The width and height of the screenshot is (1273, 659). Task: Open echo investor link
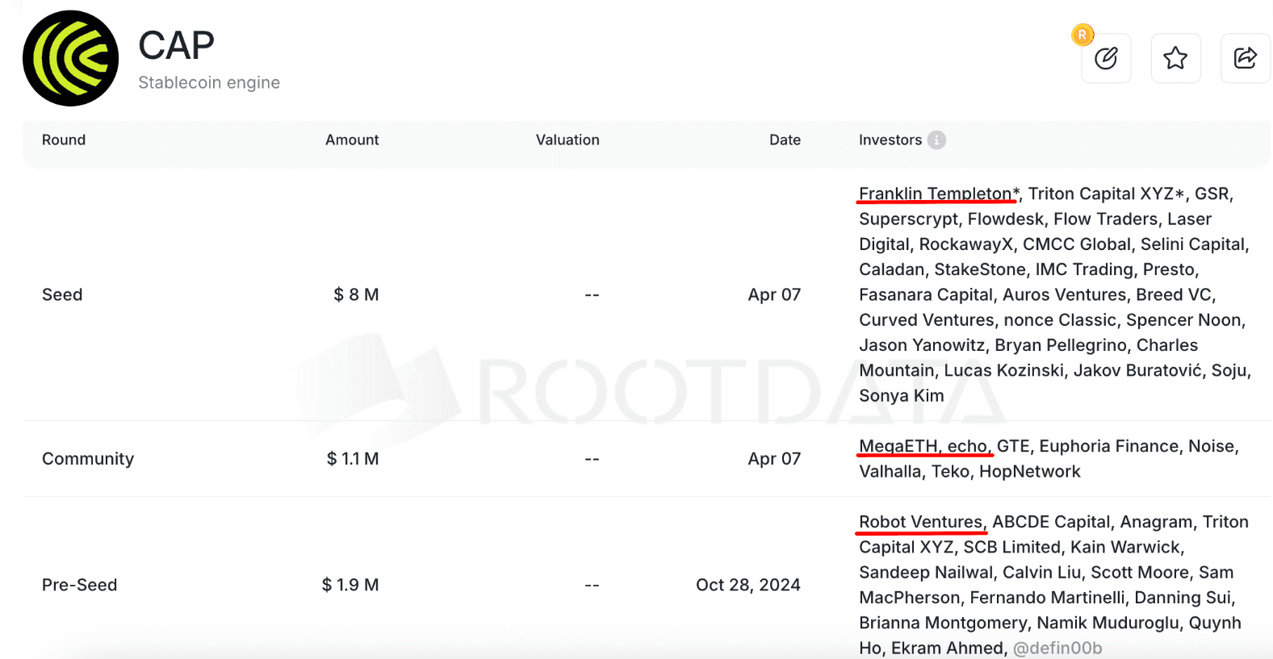click(967, 446)
